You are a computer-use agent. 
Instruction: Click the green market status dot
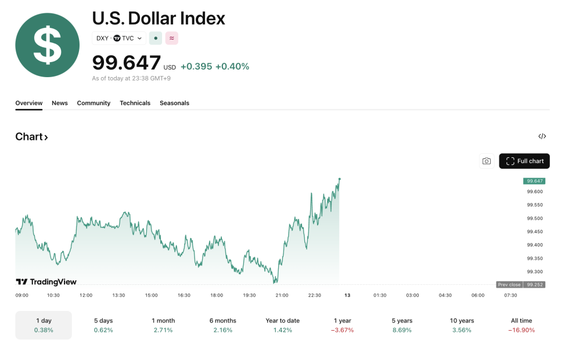coord(156,38)
